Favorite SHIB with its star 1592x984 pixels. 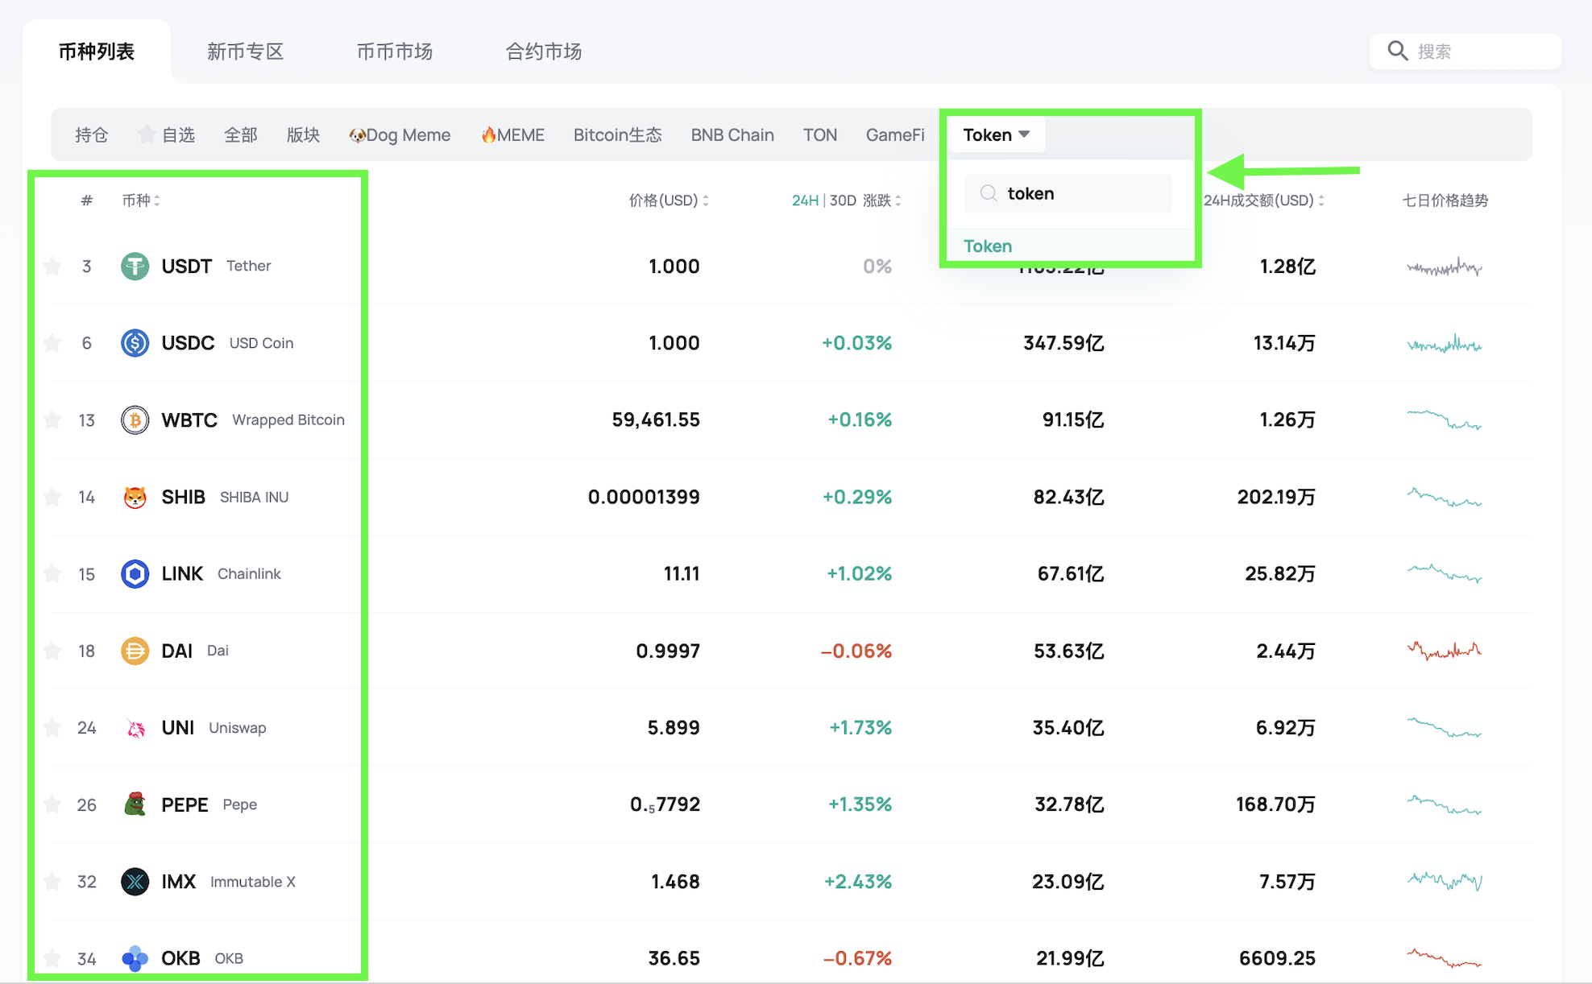tap(52, 497)
